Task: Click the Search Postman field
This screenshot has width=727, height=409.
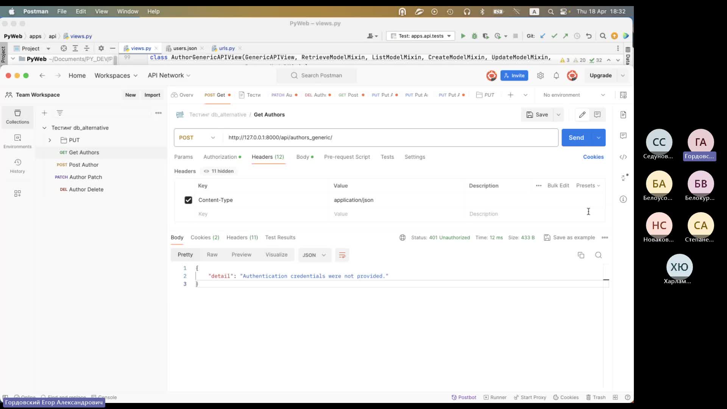Action: pyautogui.click(x=317, y=75)
